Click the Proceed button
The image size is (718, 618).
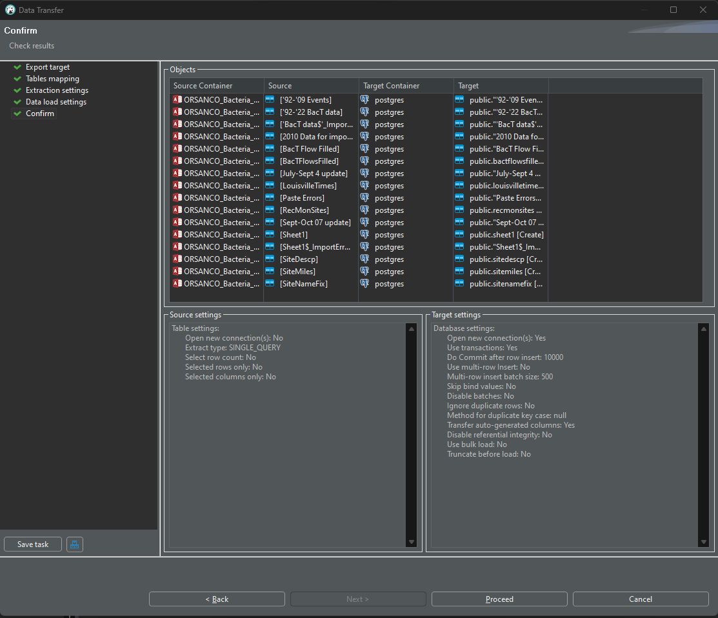499,599
